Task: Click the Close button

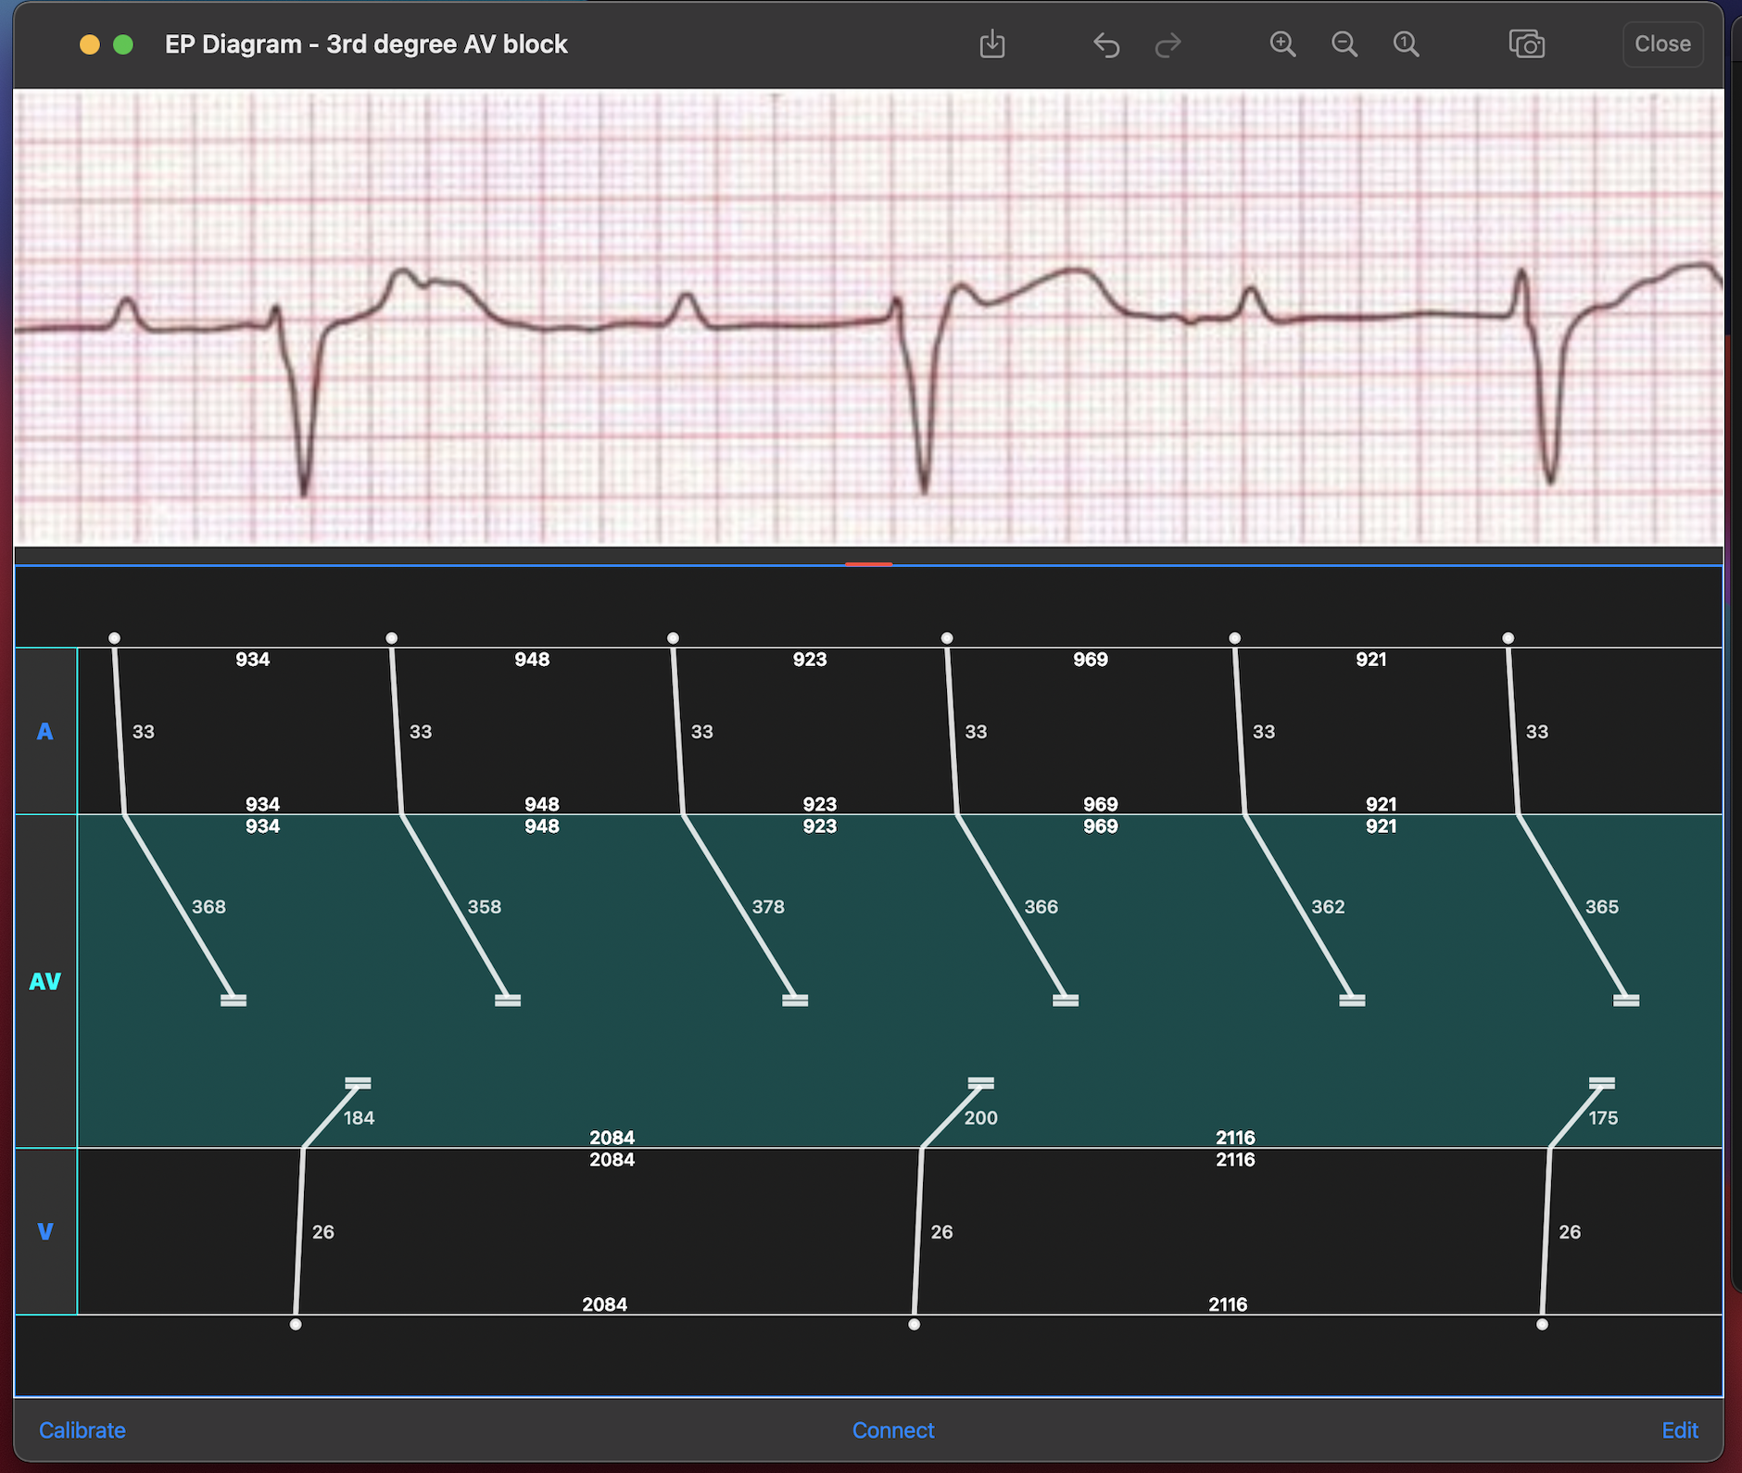Action: pos(1662,44)
